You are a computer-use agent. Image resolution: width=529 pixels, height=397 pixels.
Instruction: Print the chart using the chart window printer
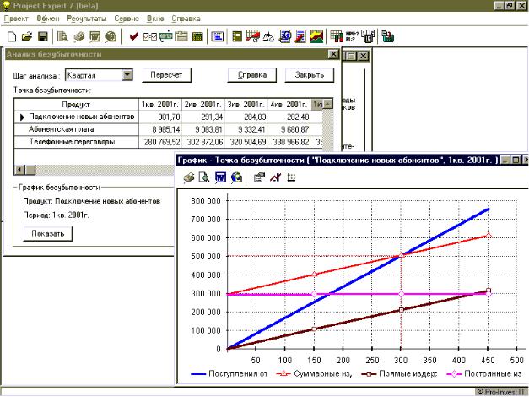pos(189,177)
